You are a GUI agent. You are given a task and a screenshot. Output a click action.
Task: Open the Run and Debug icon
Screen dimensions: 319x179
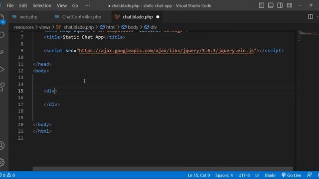pos(2,70)
